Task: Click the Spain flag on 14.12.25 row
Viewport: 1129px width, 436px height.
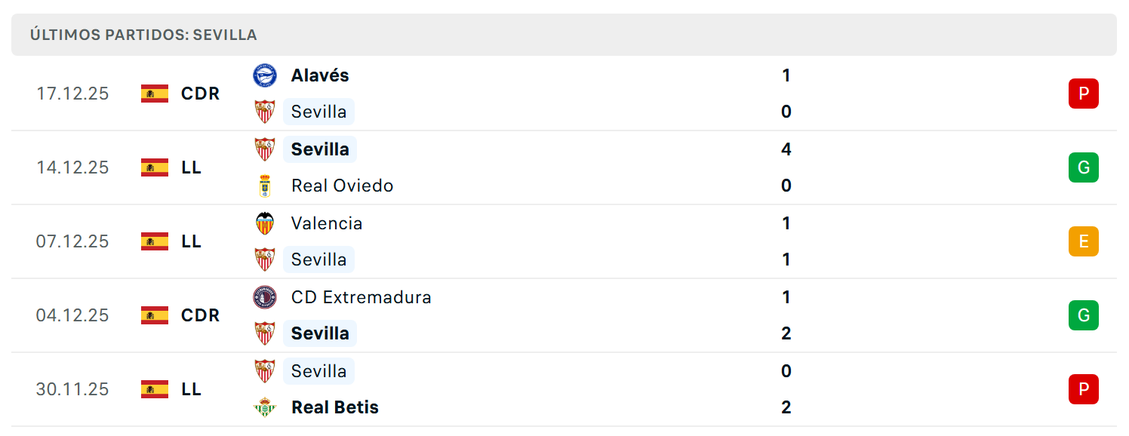Action: [155, 167]
